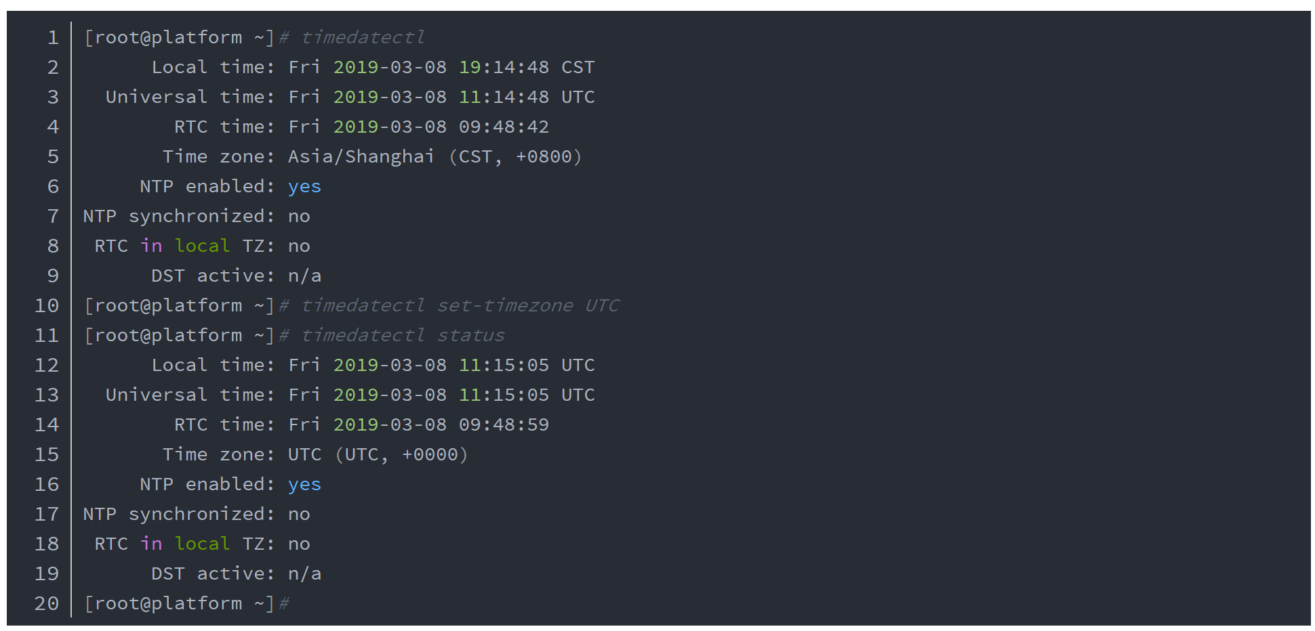
Task: Click the blue yes on line 6
Action: pos(304,186)
